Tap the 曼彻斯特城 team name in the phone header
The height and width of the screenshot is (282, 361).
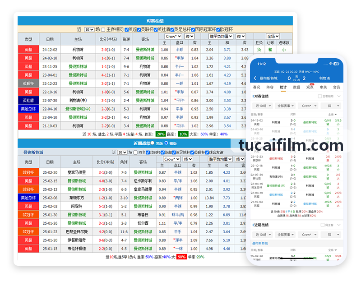(268, 78)
